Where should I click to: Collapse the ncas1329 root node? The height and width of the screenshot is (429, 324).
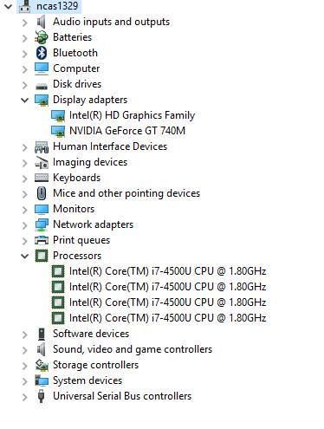point(8,6)
